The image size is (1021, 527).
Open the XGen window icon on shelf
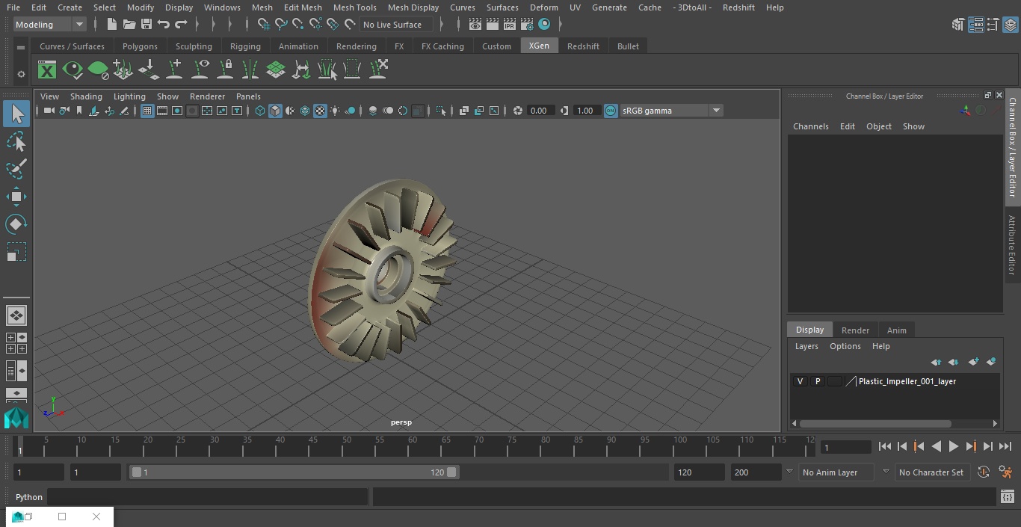pos(47,70)
